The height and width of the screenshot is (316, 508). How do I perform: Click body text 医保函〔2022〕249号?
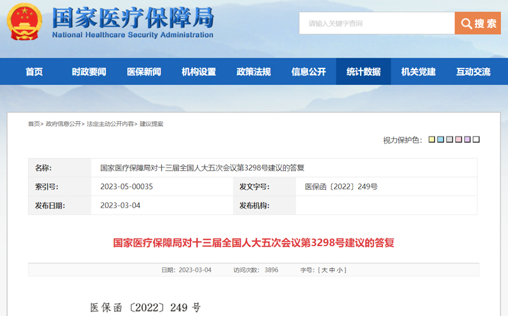pos(145,307)
